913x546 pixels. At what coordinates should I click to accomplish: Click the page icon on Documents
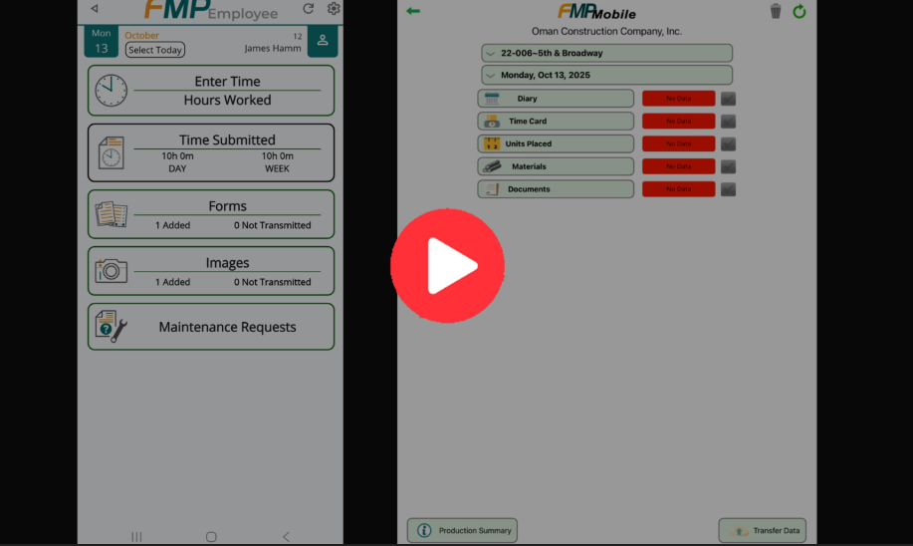(x=492, y=189)
